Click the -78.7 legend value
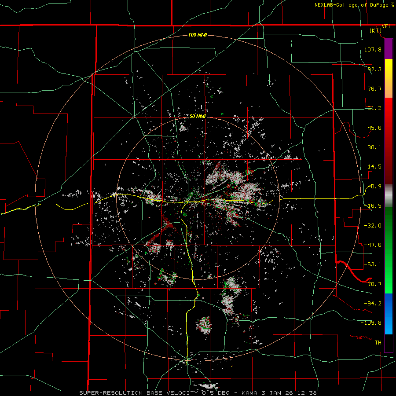Viewport: 396px width, 396px height. tap(373, 284)
